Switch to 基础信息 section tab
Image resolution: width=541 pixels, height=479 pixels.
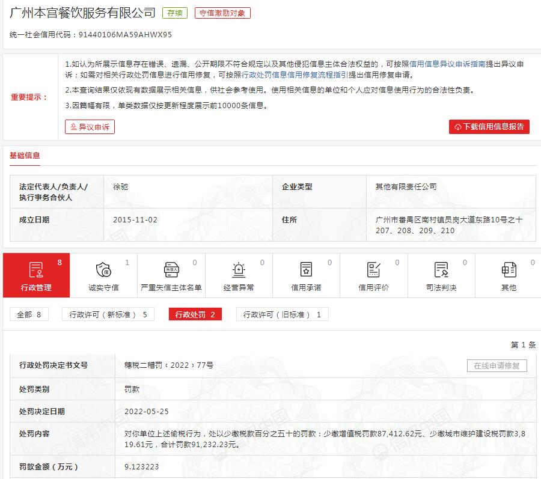coord(25,156)
